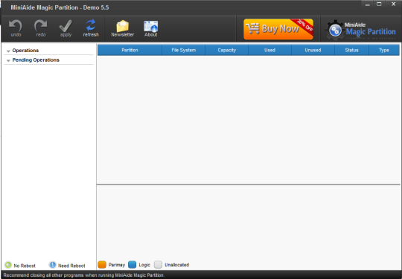Refresh the partition list

point(91,25)
